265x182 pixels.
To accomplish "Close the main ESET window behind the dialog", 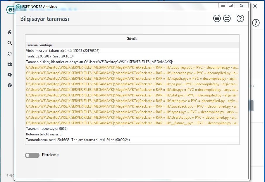I will tap(255, 6).
